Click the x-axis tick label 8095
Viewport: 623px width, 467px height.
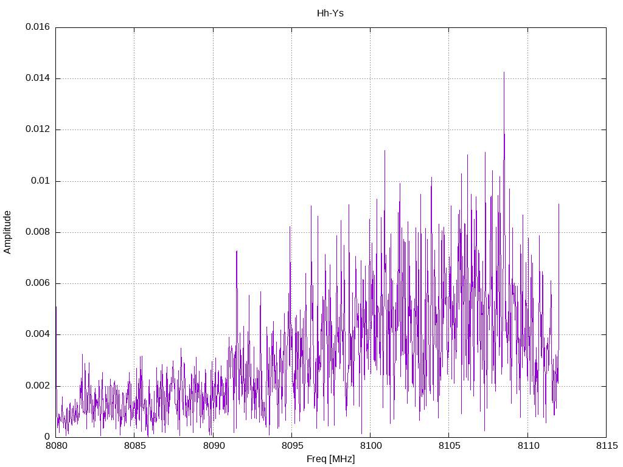click(x=292, y=446)
